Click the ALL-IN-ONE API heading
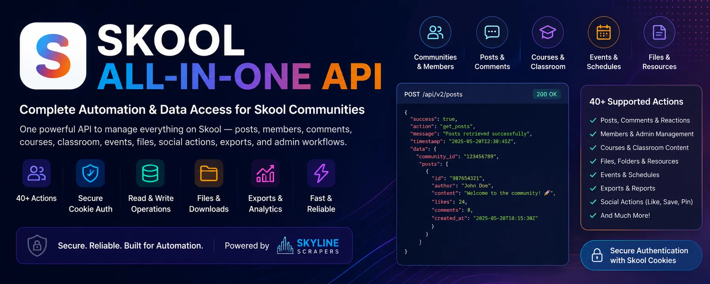The height and width of the screenshot is (284, 710). 240,76
